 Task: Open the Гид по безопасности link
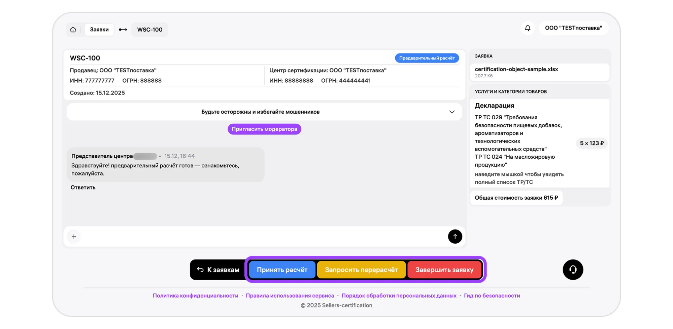click(492, 296)
